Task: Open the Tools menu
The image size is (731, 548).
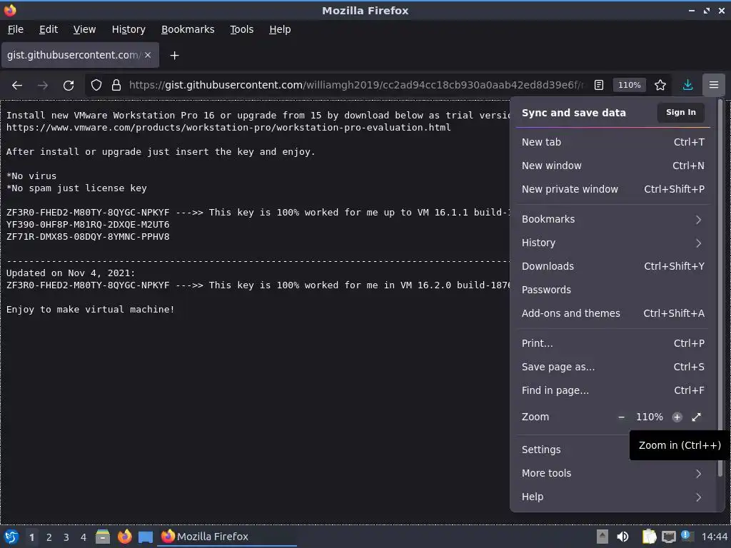Action: click(x=241, y=29)
